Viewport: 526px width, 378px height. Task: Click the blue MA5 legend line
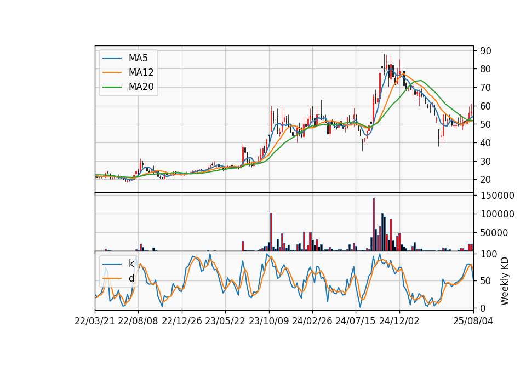[112, 59]
